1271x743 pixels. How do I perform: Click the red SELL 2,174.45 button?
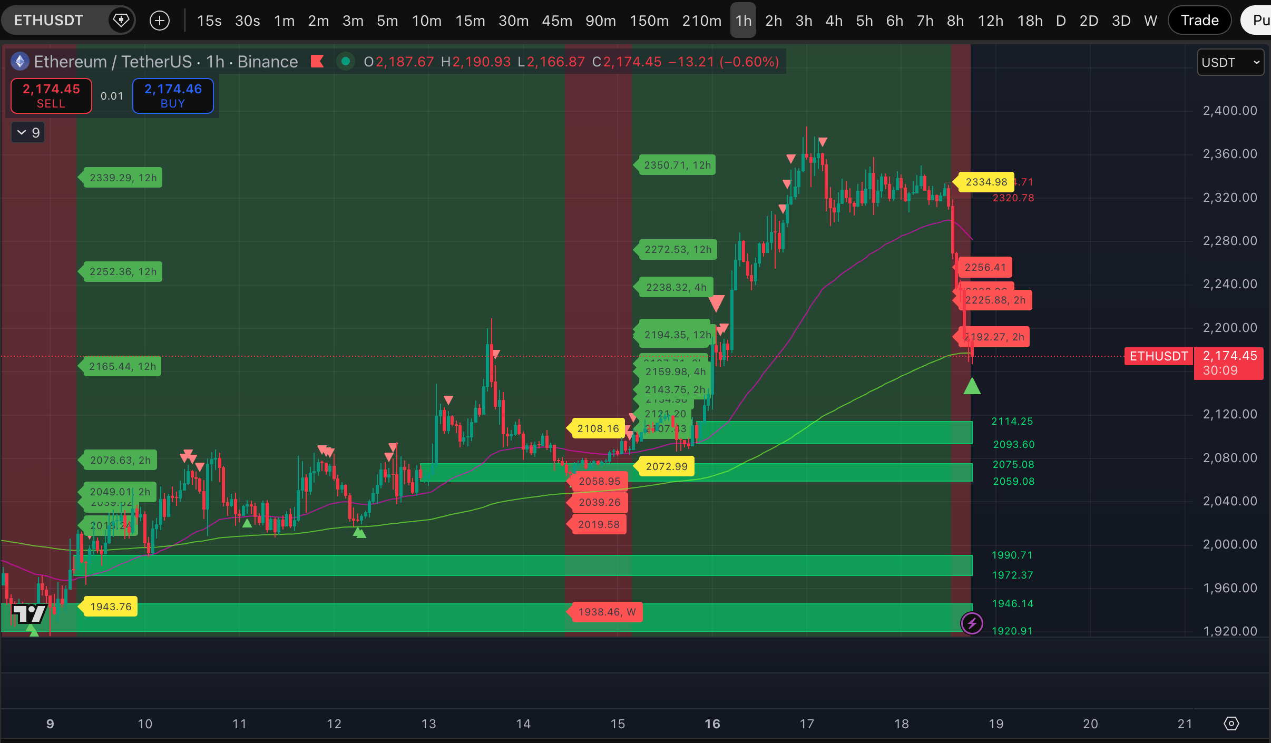click(51, 96)
